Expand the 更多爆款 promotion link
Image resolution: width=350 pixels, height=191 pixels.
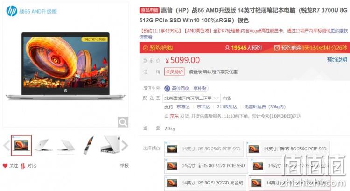pos(339,31)
